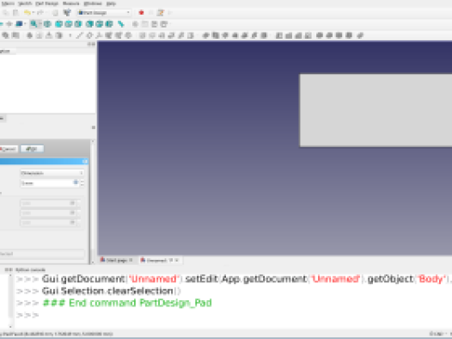This screenshot has height=339, width=452.
Task: Click the pad length stepper arrows
Action: point(82,183)
